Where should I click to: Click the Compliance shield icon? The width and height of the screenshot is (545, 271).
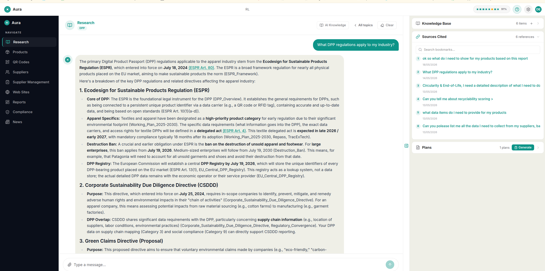7,112
